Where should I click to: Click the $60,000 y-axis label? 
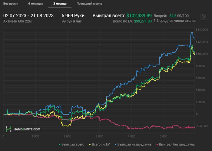click(201, 78)
